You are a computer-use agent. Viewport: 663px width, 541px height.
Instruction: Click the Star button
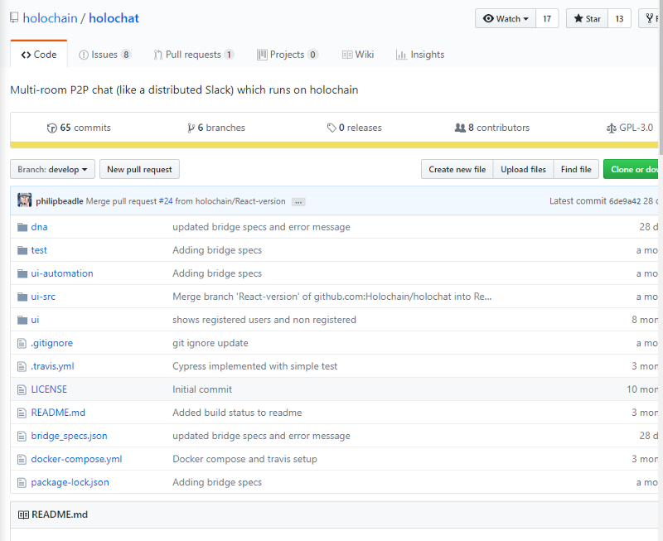[x=587, y=19]
